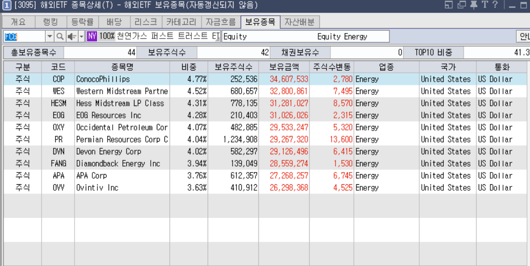Click the 주식수변동 column header

[332, 67]
